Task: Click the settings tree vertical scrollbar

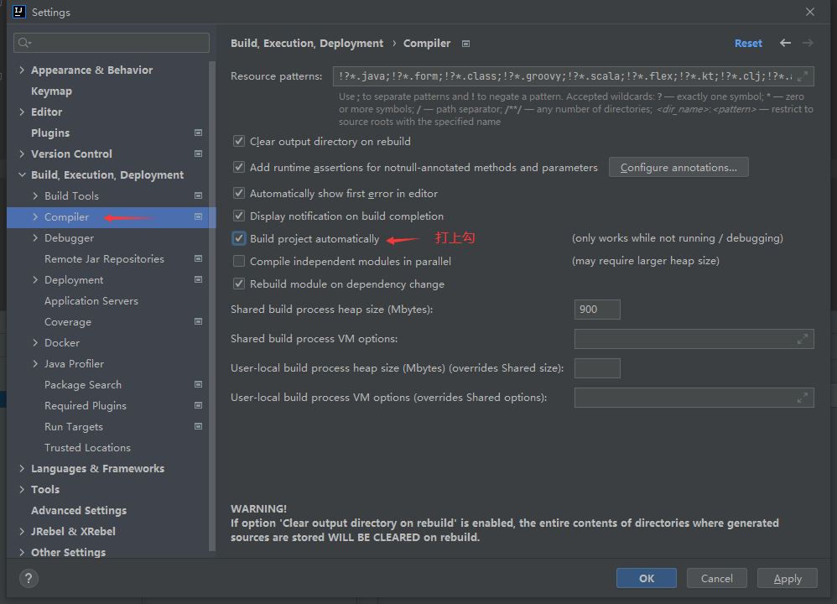Action: click(x=212, y=305)
